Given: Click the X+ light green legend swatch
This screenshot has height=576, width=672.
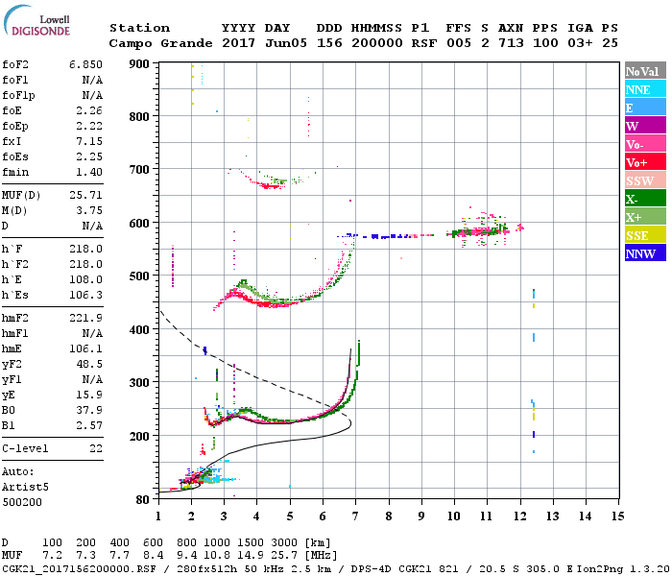Looking at the screenshot, I should 644,218.
